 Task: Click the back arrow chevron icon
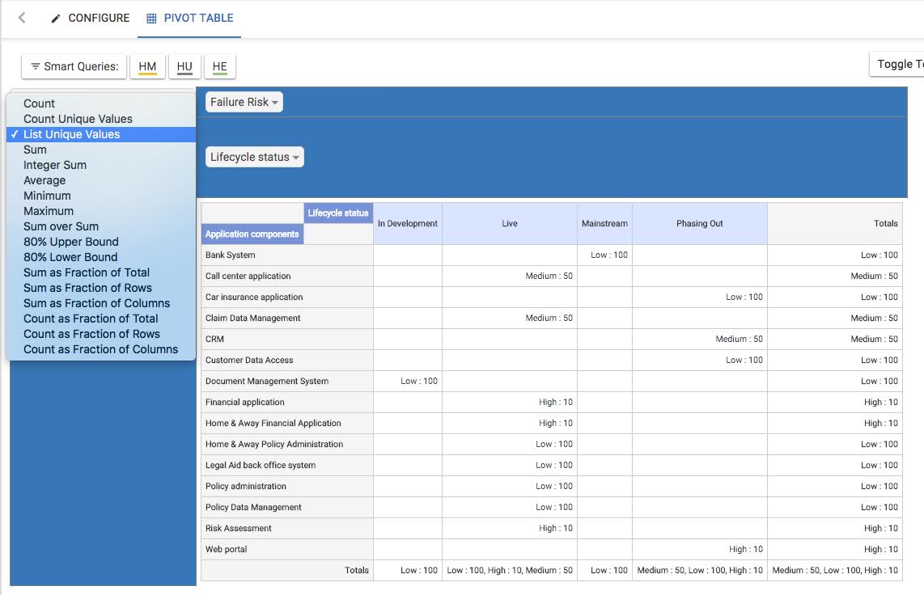[22, 18]
